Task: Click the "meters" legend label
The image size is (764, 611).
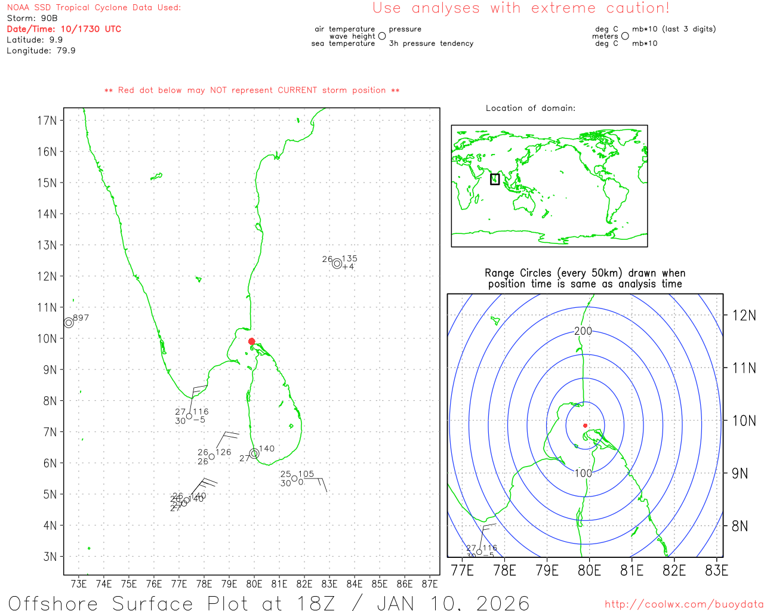Action: coord(605,36)
